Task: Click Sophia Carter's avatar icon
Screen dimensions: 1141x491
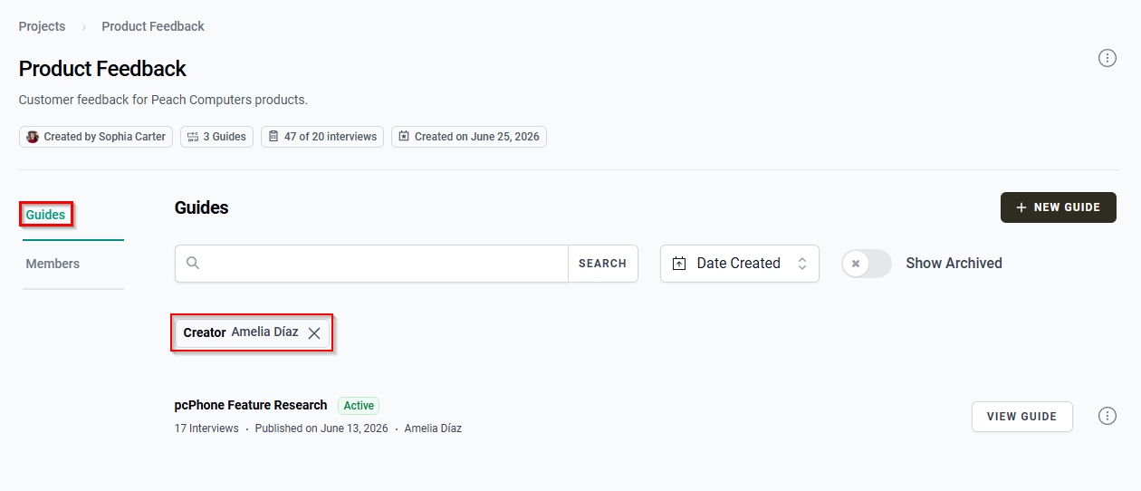Action: click(33, 137)
